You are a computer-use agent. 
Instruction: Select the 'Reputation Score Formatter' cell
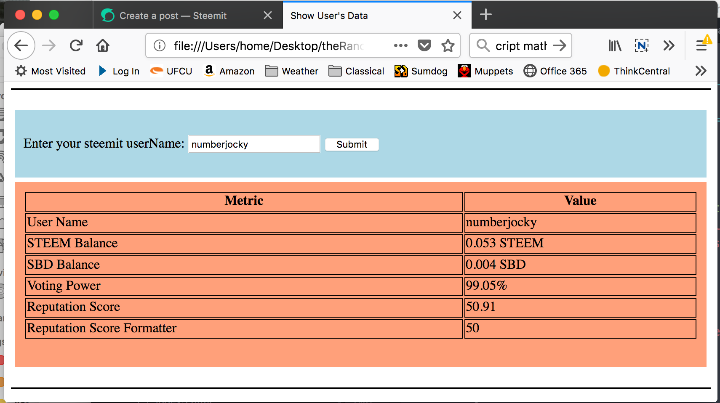click(x=244, y=329)
